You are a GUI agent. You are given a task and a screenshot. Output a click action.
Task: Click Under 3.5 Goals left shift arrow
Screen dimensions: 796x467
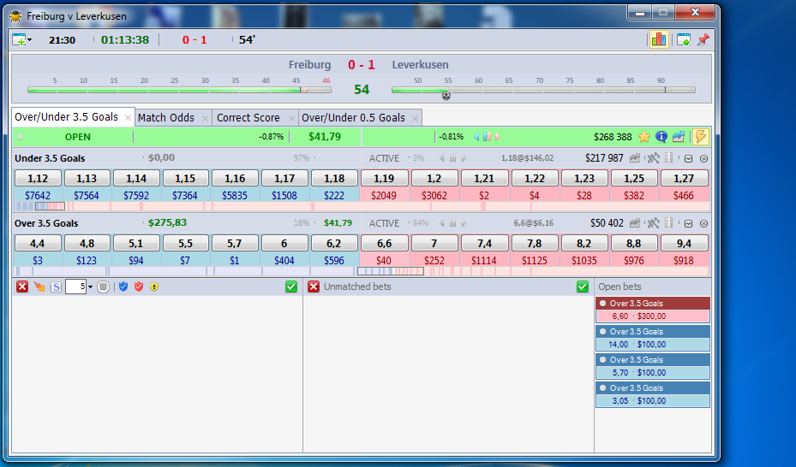[441, 158]
